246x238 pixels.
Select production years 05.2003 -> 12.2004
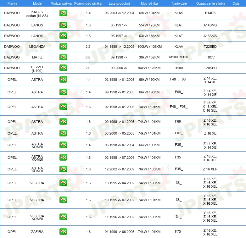[120, 13]
